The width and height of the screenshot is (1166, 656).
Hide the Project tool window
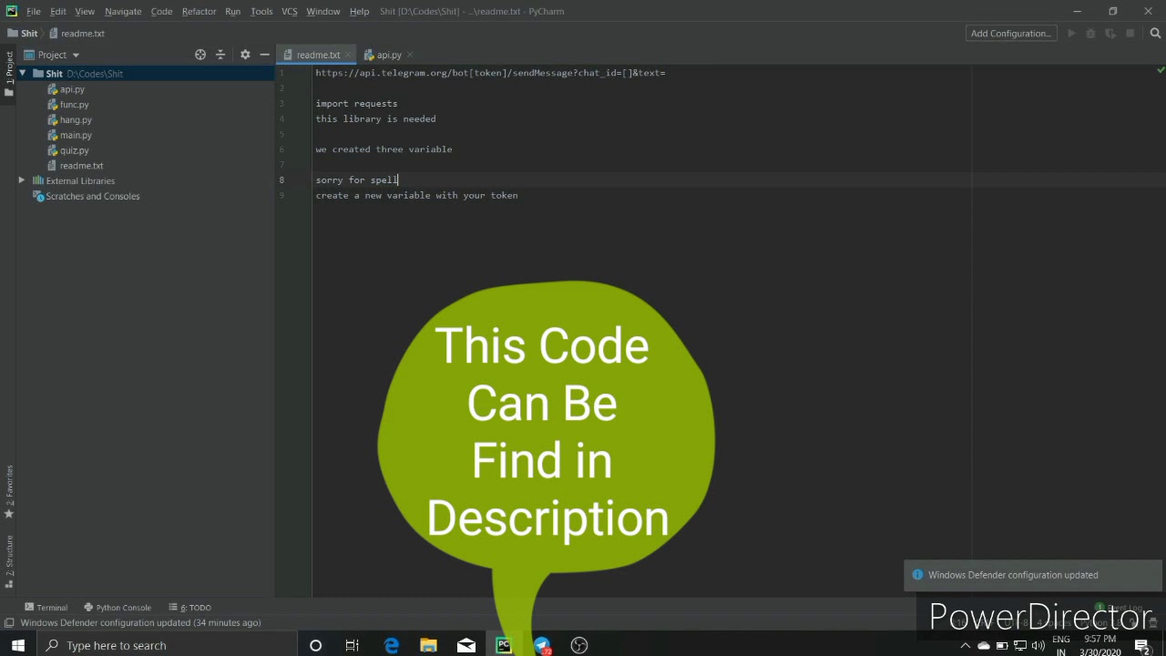click(264, 55)
